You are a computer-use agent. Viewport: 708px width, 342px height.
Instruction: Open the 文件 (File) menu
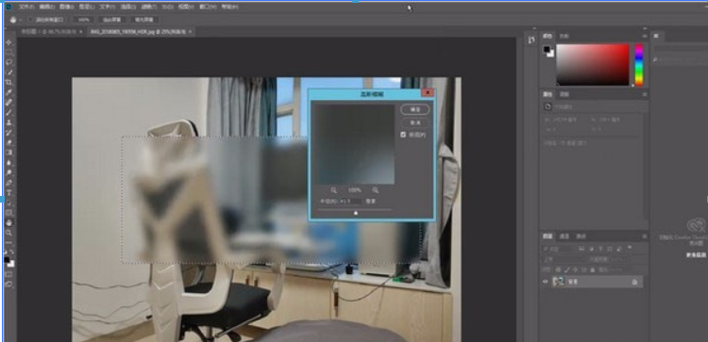27,8
